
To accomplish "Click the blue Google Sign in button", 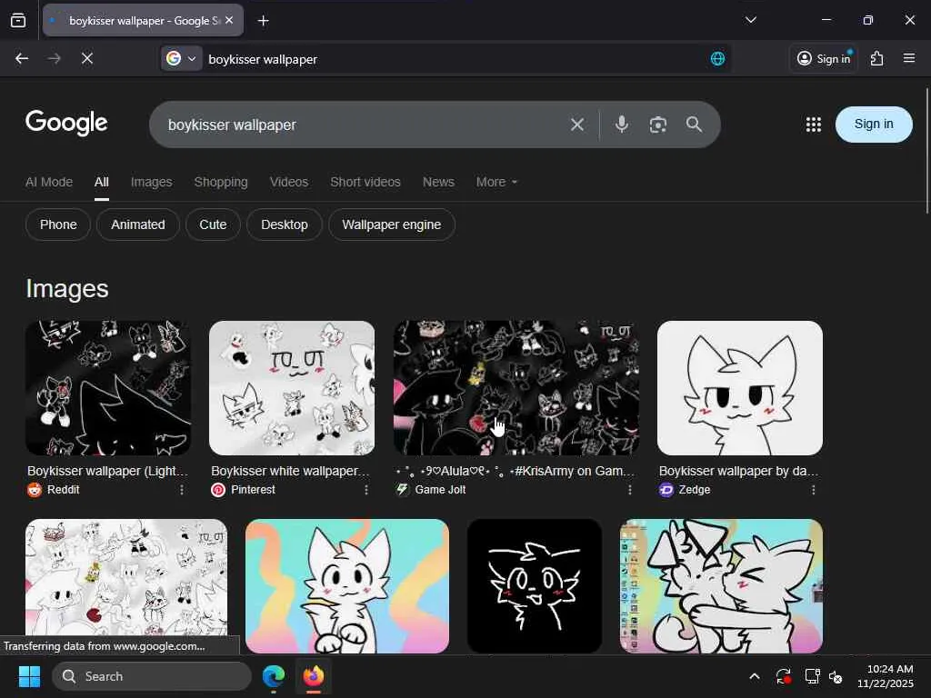I will (874, 124).
